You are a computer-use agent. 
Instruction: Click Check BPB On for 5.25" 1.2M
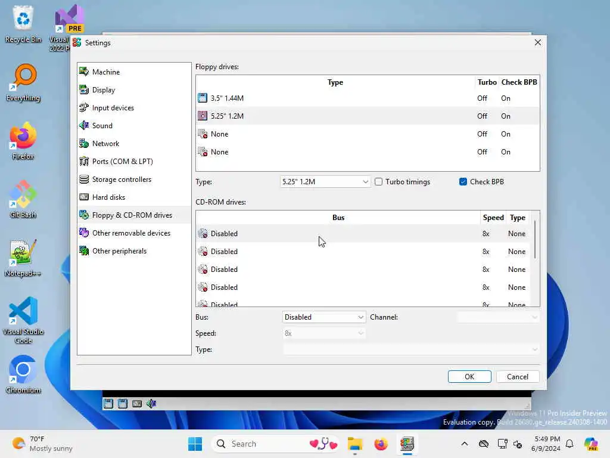tap(505, 116)
